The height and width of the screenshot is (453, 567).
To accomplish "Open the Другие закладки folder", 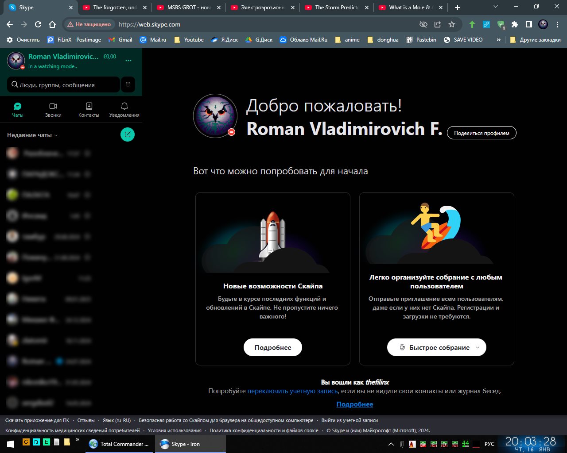I will point(535,39).
